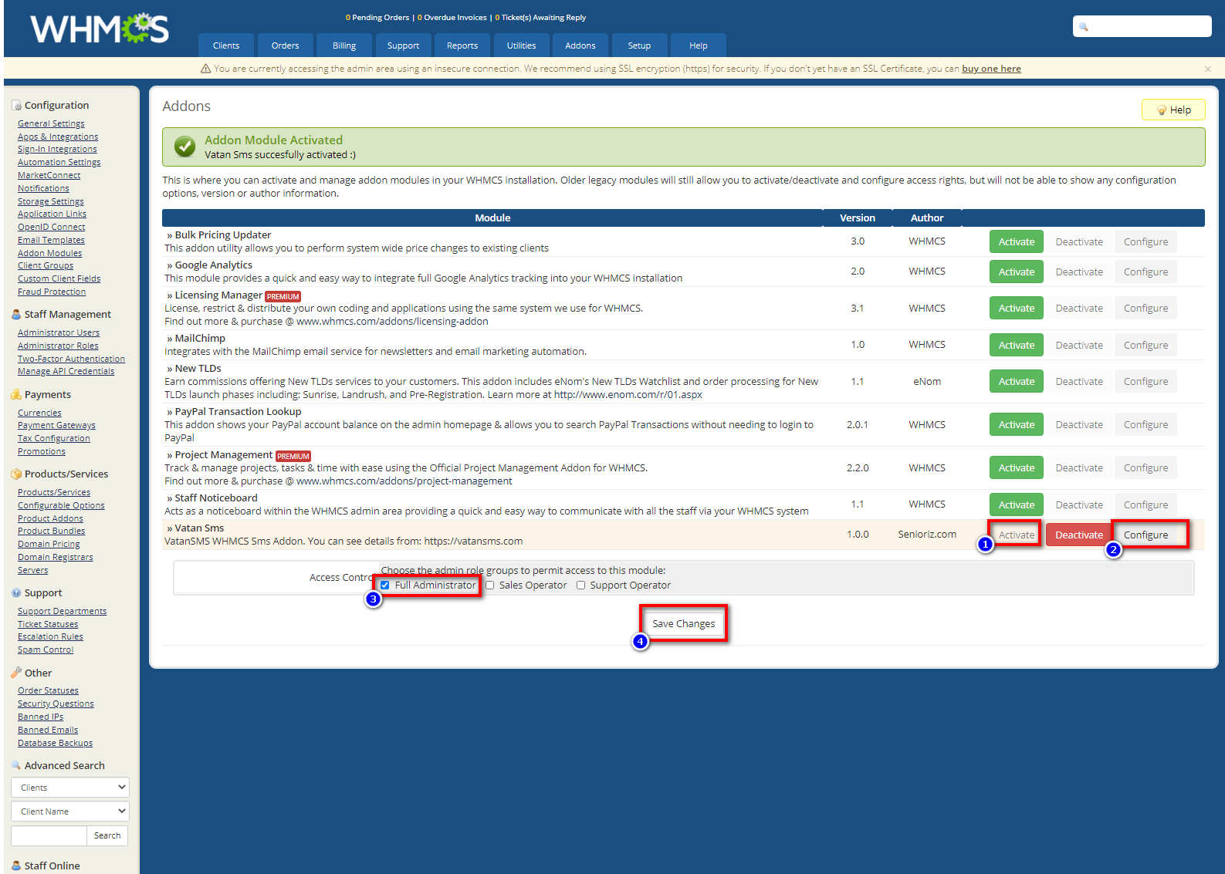Open the Clients search type dropdown
This screenshot has height=874, width=1225.
point(69,788)
